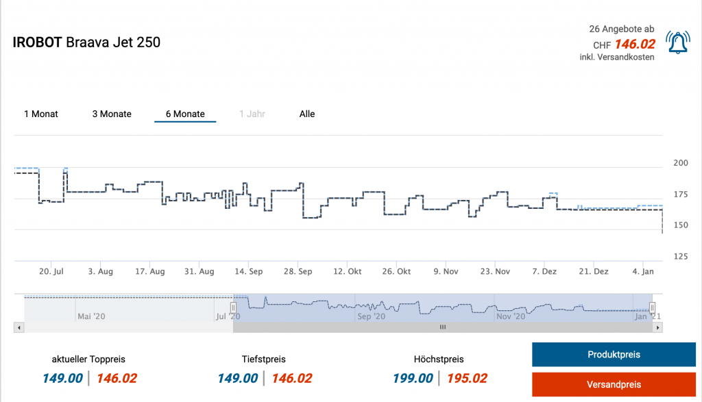This screenshot has width=702, height=402.
Task: Click the 26 Angebote ab text
Action: pyautogui.click(x=621, y=29)
